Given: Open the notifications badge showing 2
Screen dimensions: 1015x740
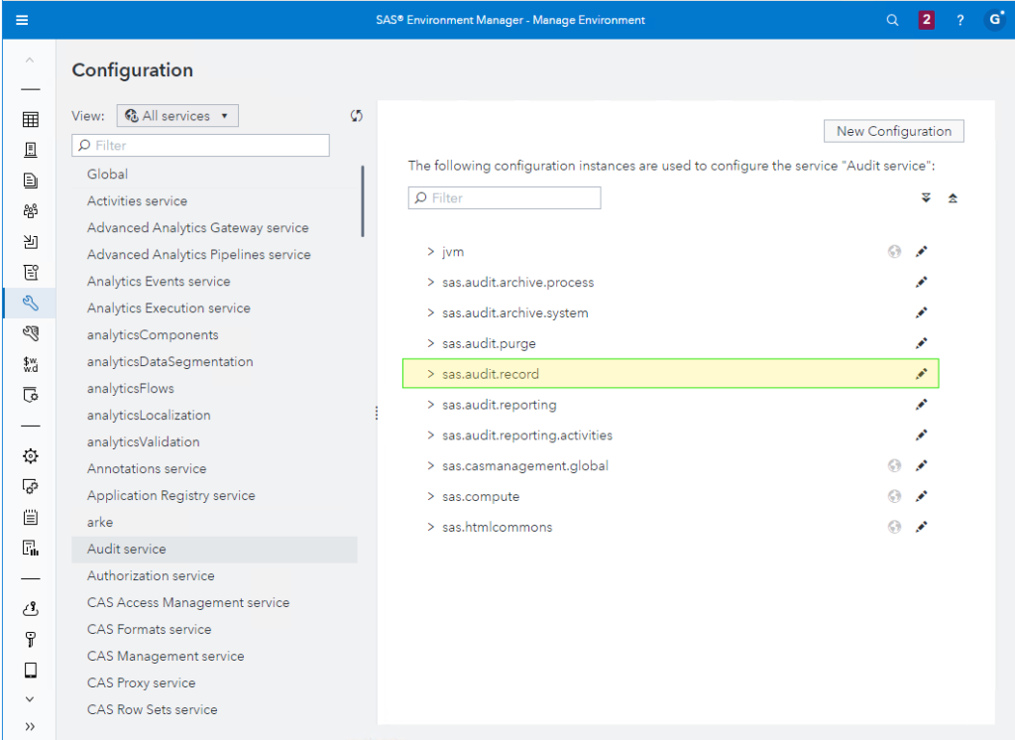Looking at the screenshot, I should [927, 20].
